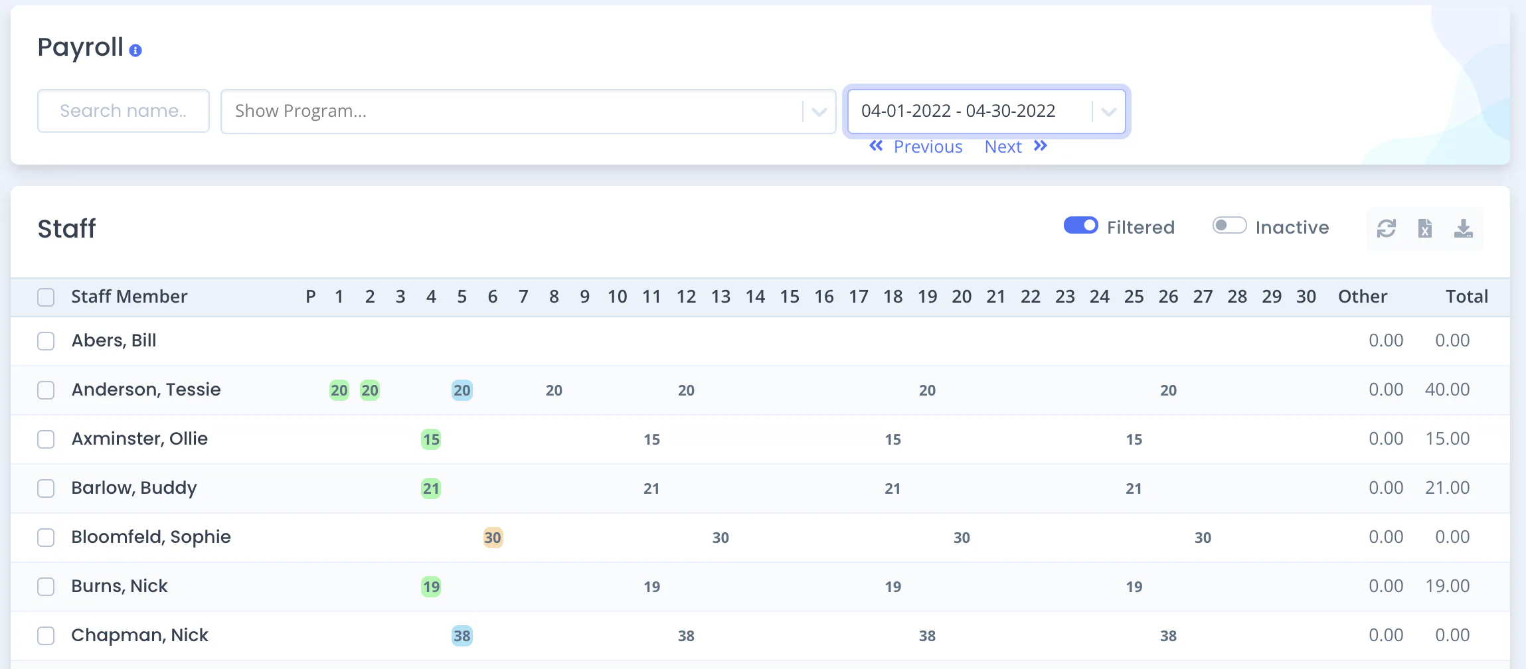Click Sophie Bloomfeld's orange 30 badge
1526x669 pixels.
coord(493,538)
